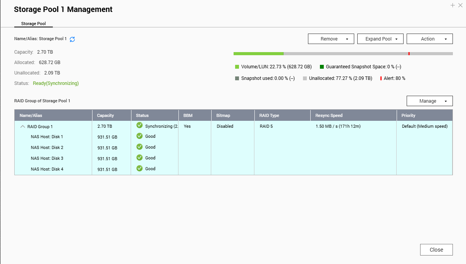Close the window with the X icon
Viewport: 466px width, 264px height.
(x=460, y=5)
